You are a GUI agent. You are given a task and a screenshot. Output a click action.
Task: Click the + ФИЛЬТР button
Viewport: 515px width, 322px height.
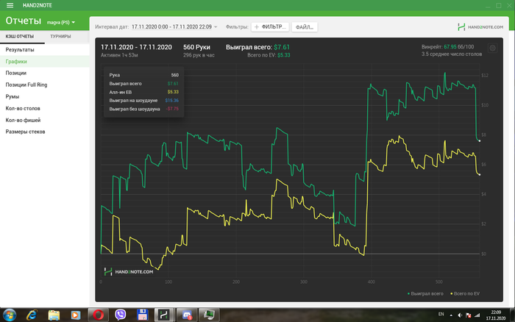click(x=270, y=27)
